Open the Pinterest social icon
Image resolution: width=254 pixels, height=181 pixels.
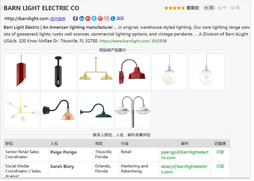(100, 19)
